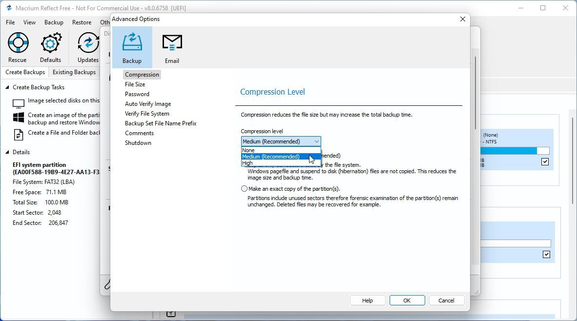Collapse the Details section
The height and width of the screenshot is (321, 577).
pyautogui.click(x=7, y=152)
